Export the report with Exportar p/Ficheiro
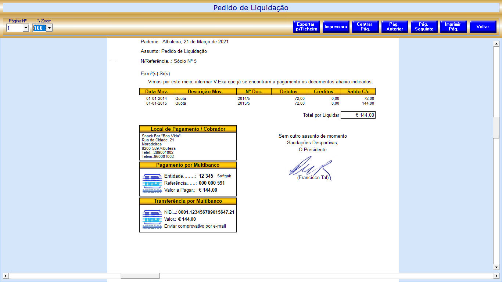This screenshot has width=502, height=282. click(306, 27)
